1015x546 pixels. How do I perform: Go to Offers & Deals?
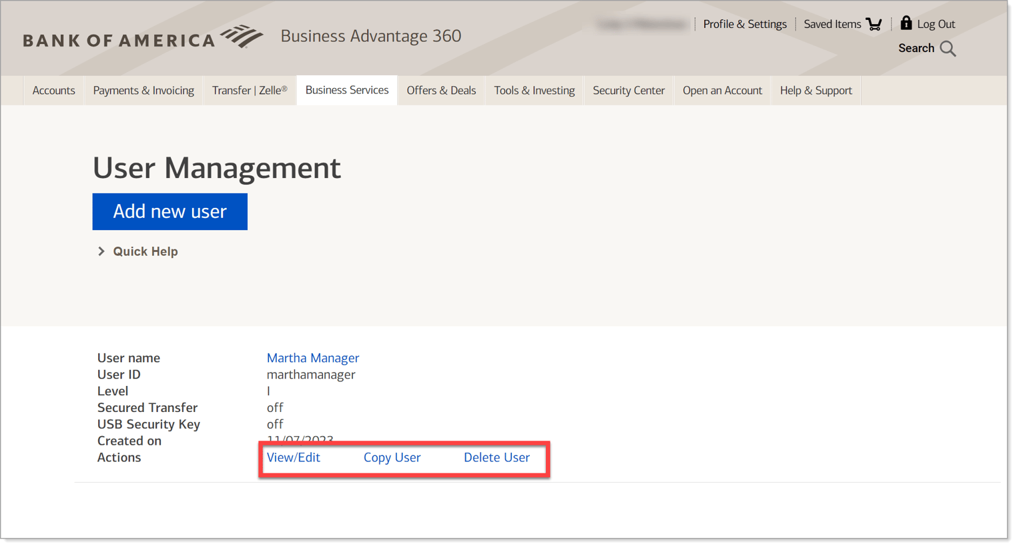[x=440, y=90]
